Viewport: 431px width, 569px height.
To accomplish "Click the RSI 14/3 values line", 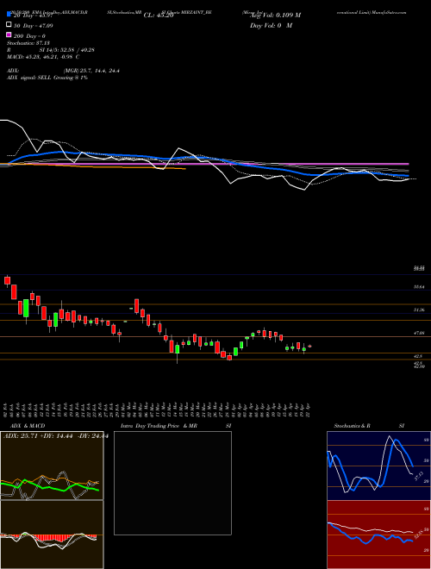I will [x=51, y=50].
